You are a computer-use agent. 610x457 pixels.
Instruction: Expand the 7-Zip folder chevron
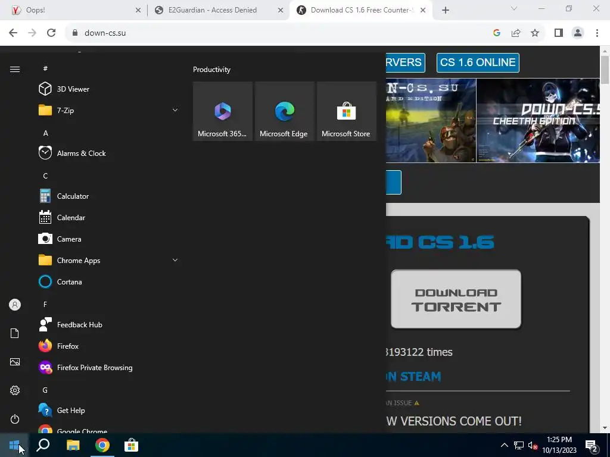(x=175, y=110)
